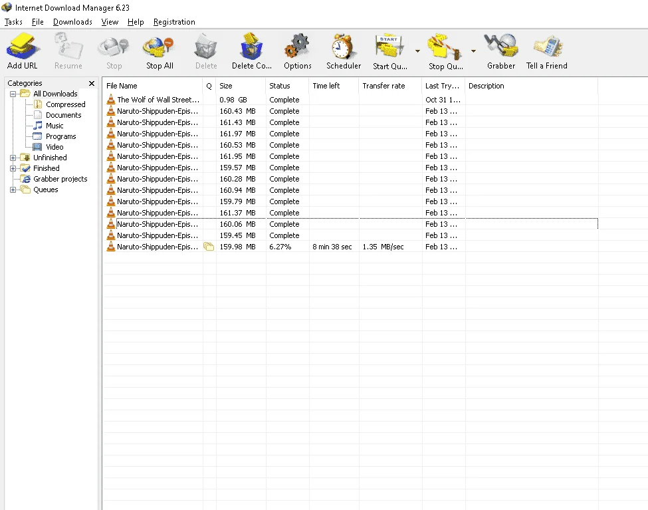Click the Oct 31 last try date
Screen dimensions: 648x510
(443, 100)
